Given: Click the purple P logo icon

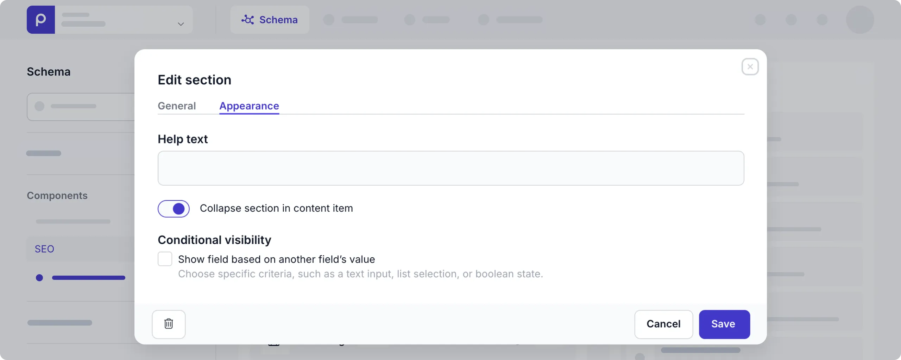Looking at the screenshot, I should (x=41, y=20).
